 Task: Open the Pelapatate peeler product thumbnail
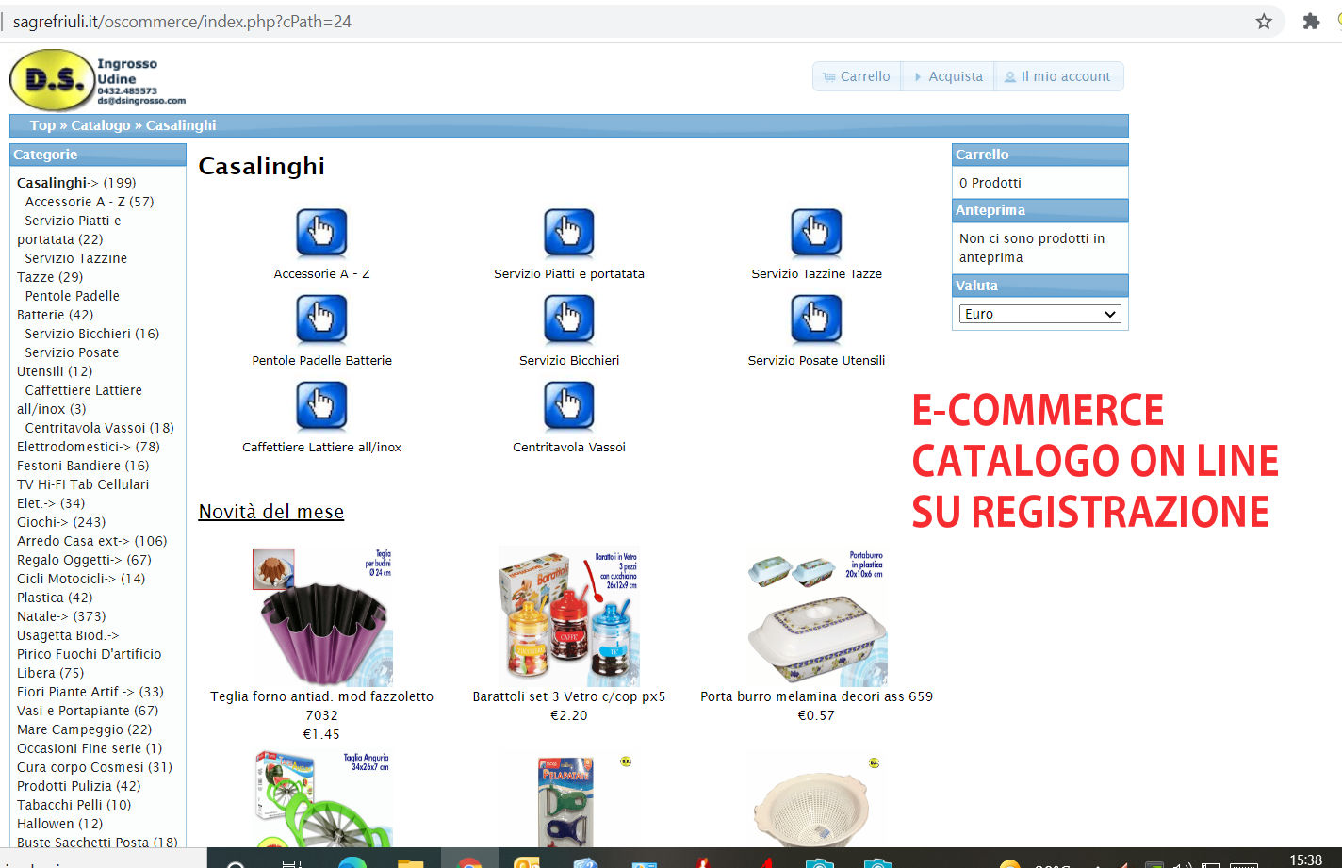(x=569, y=798)
